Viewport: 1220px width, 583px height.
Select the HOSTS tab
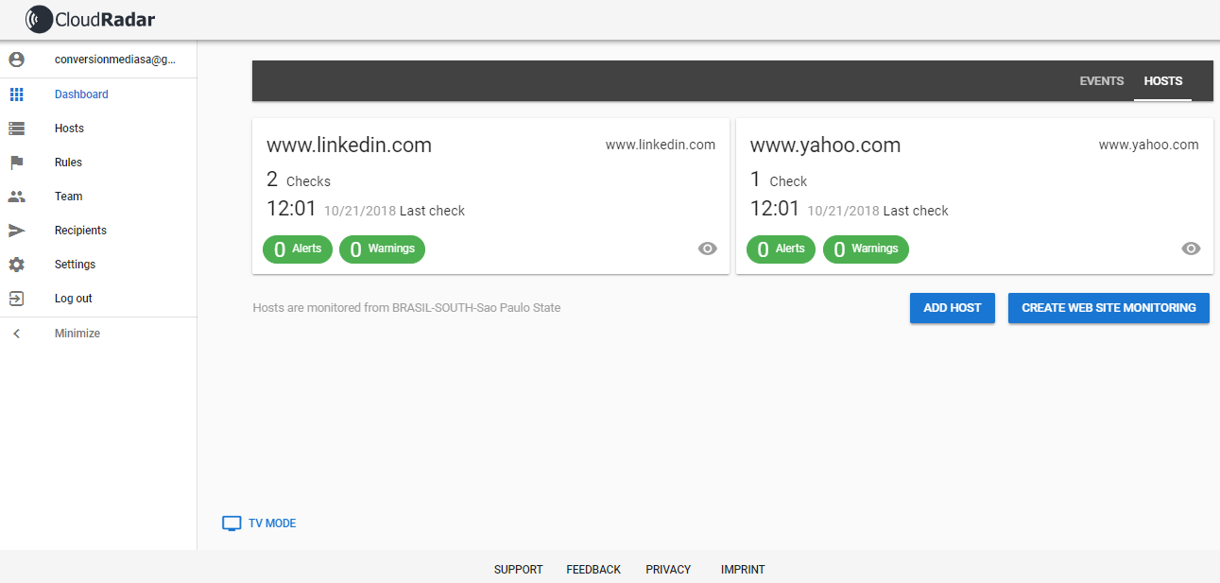(x=1163, y=81)
